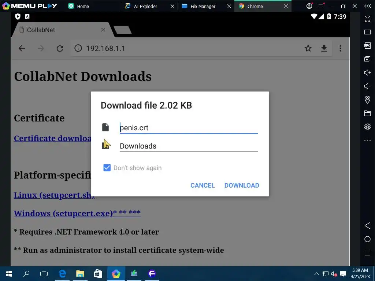Viewport: 375px width, 281px height.
Task: Tap the Android back triangle button
Action: 367,225
